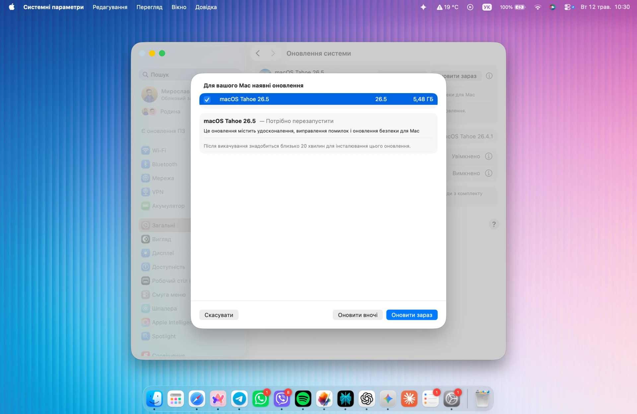
Task: Open the Системні параметри menu
Action: click(53, 7)
